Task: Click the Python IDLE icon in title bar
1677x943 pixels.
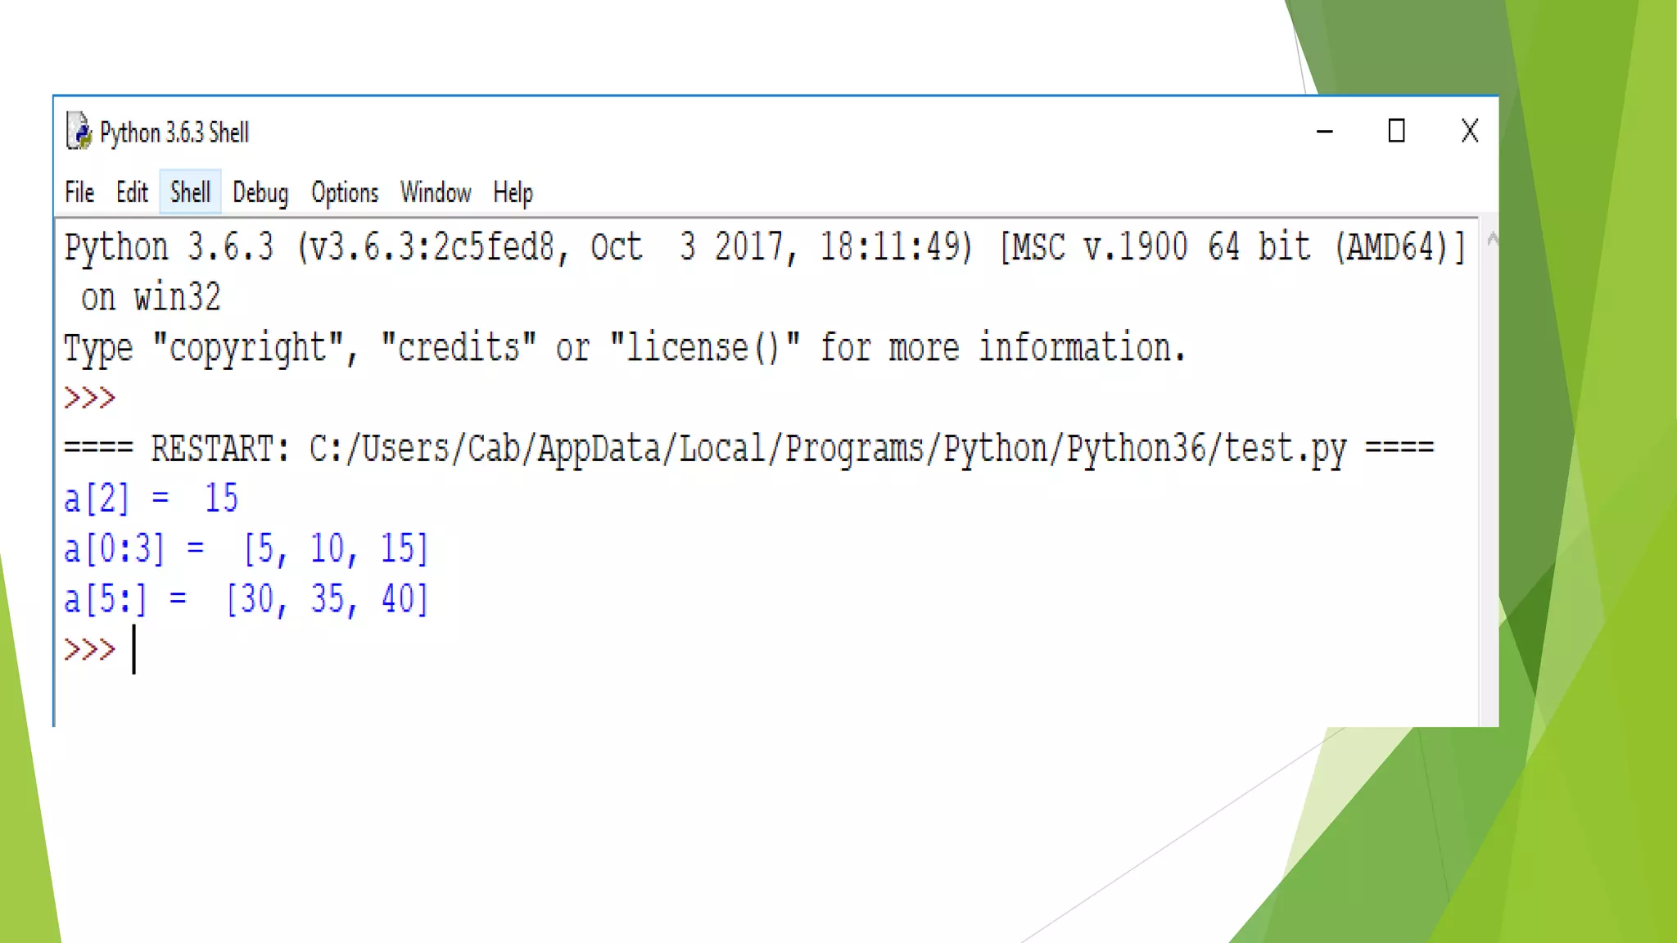Action: [x=79, y=131]
